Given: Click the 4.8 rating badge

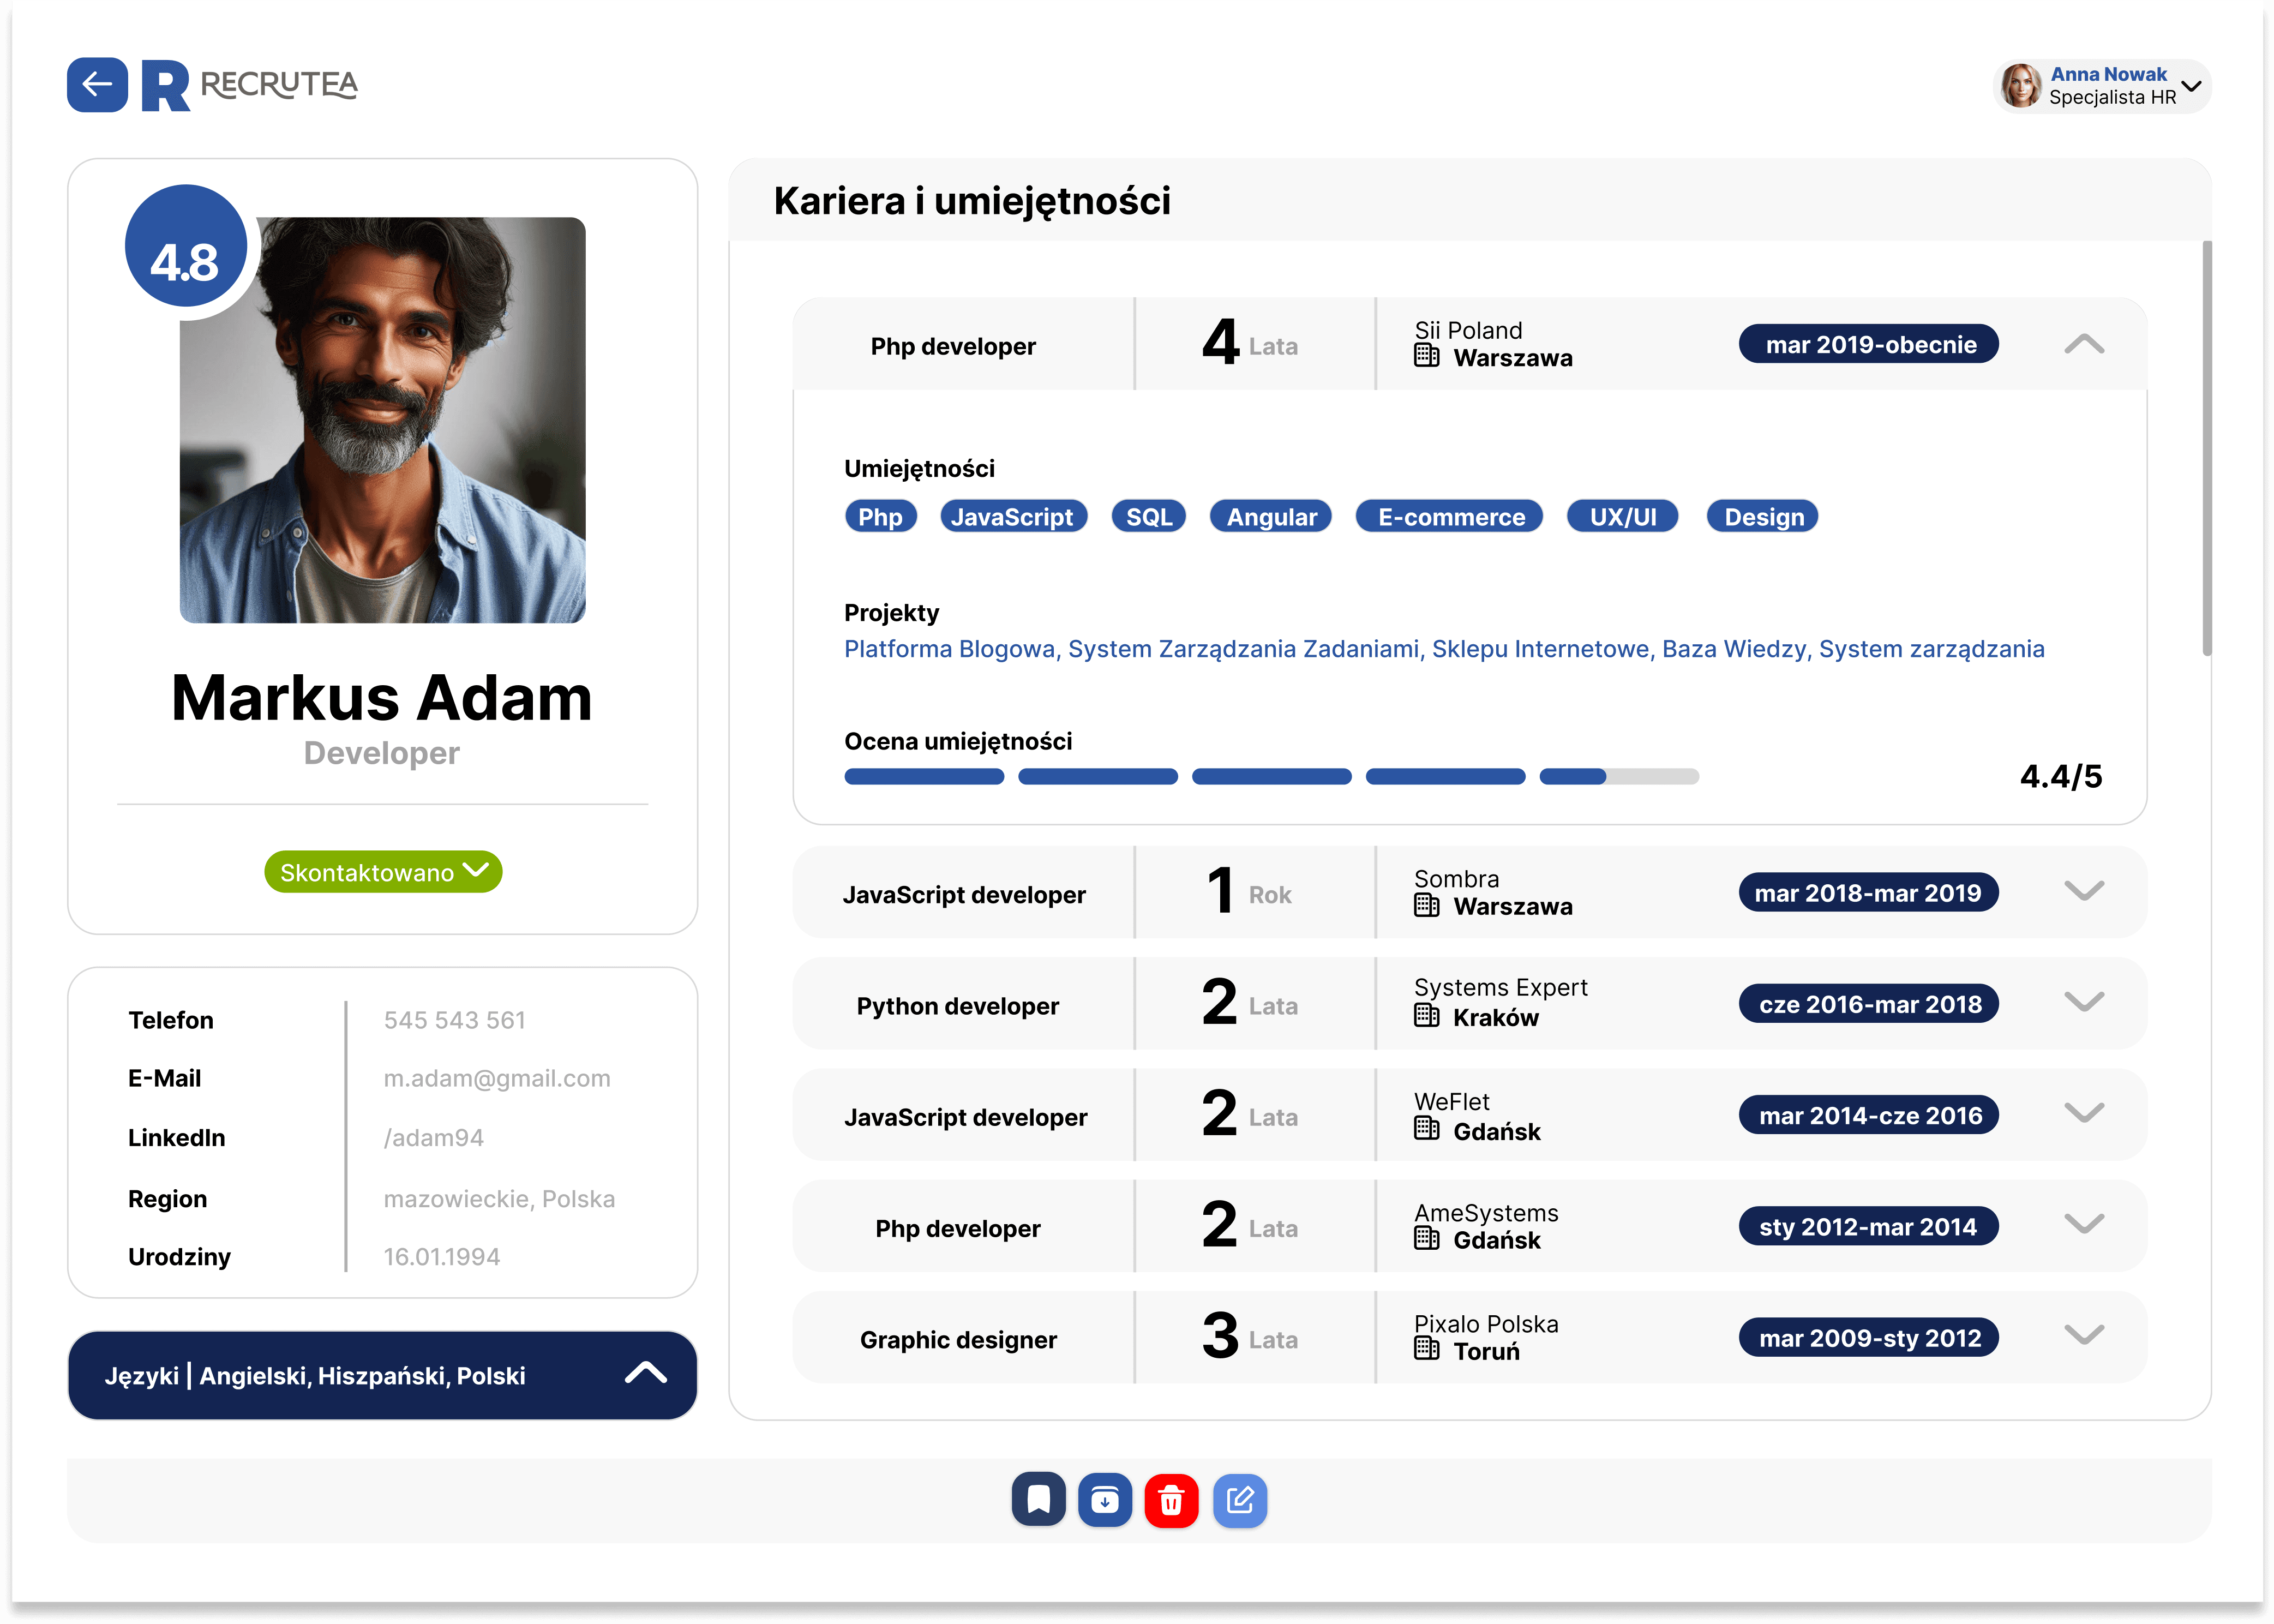Looking at the screenshot, I should tap(185, 247).
